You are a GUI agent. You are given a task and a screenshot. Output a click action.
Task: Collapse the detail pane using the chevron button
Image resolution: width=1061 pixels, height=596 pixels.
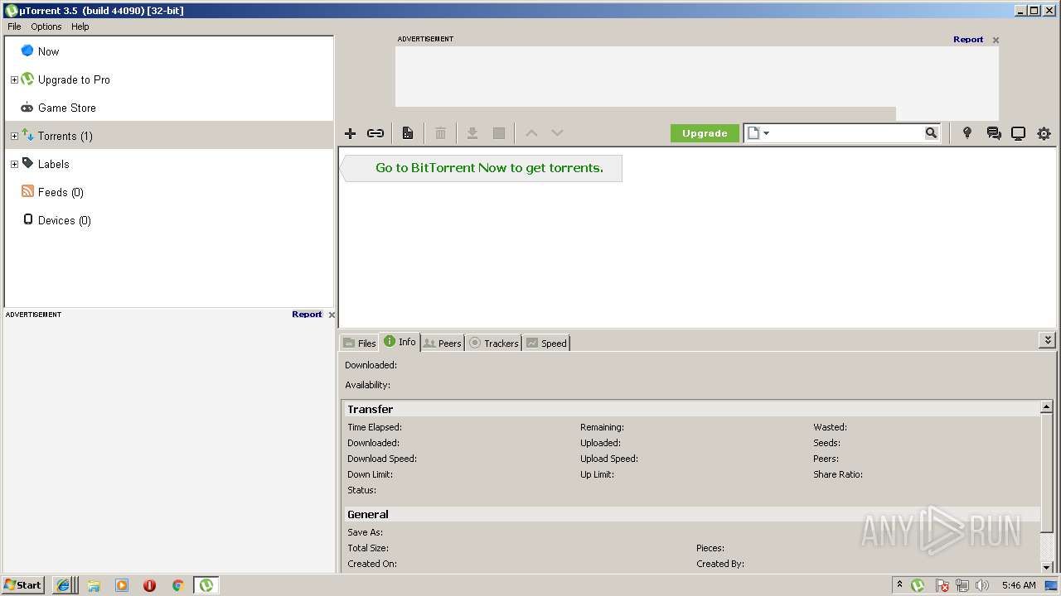1048,340
